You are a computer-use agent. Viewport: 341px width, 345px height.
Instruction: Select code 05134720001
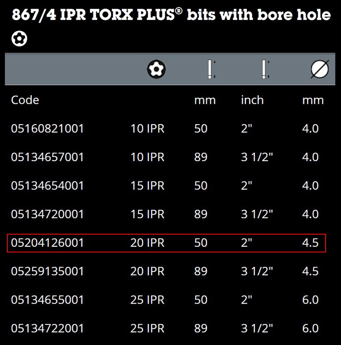coord(47,214)
